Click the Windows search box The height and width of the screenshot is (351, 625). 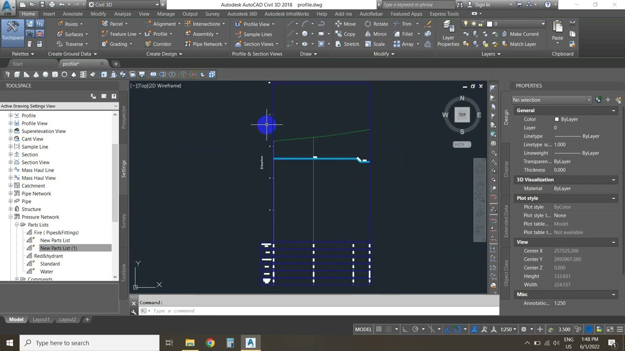tap(89, 343)
